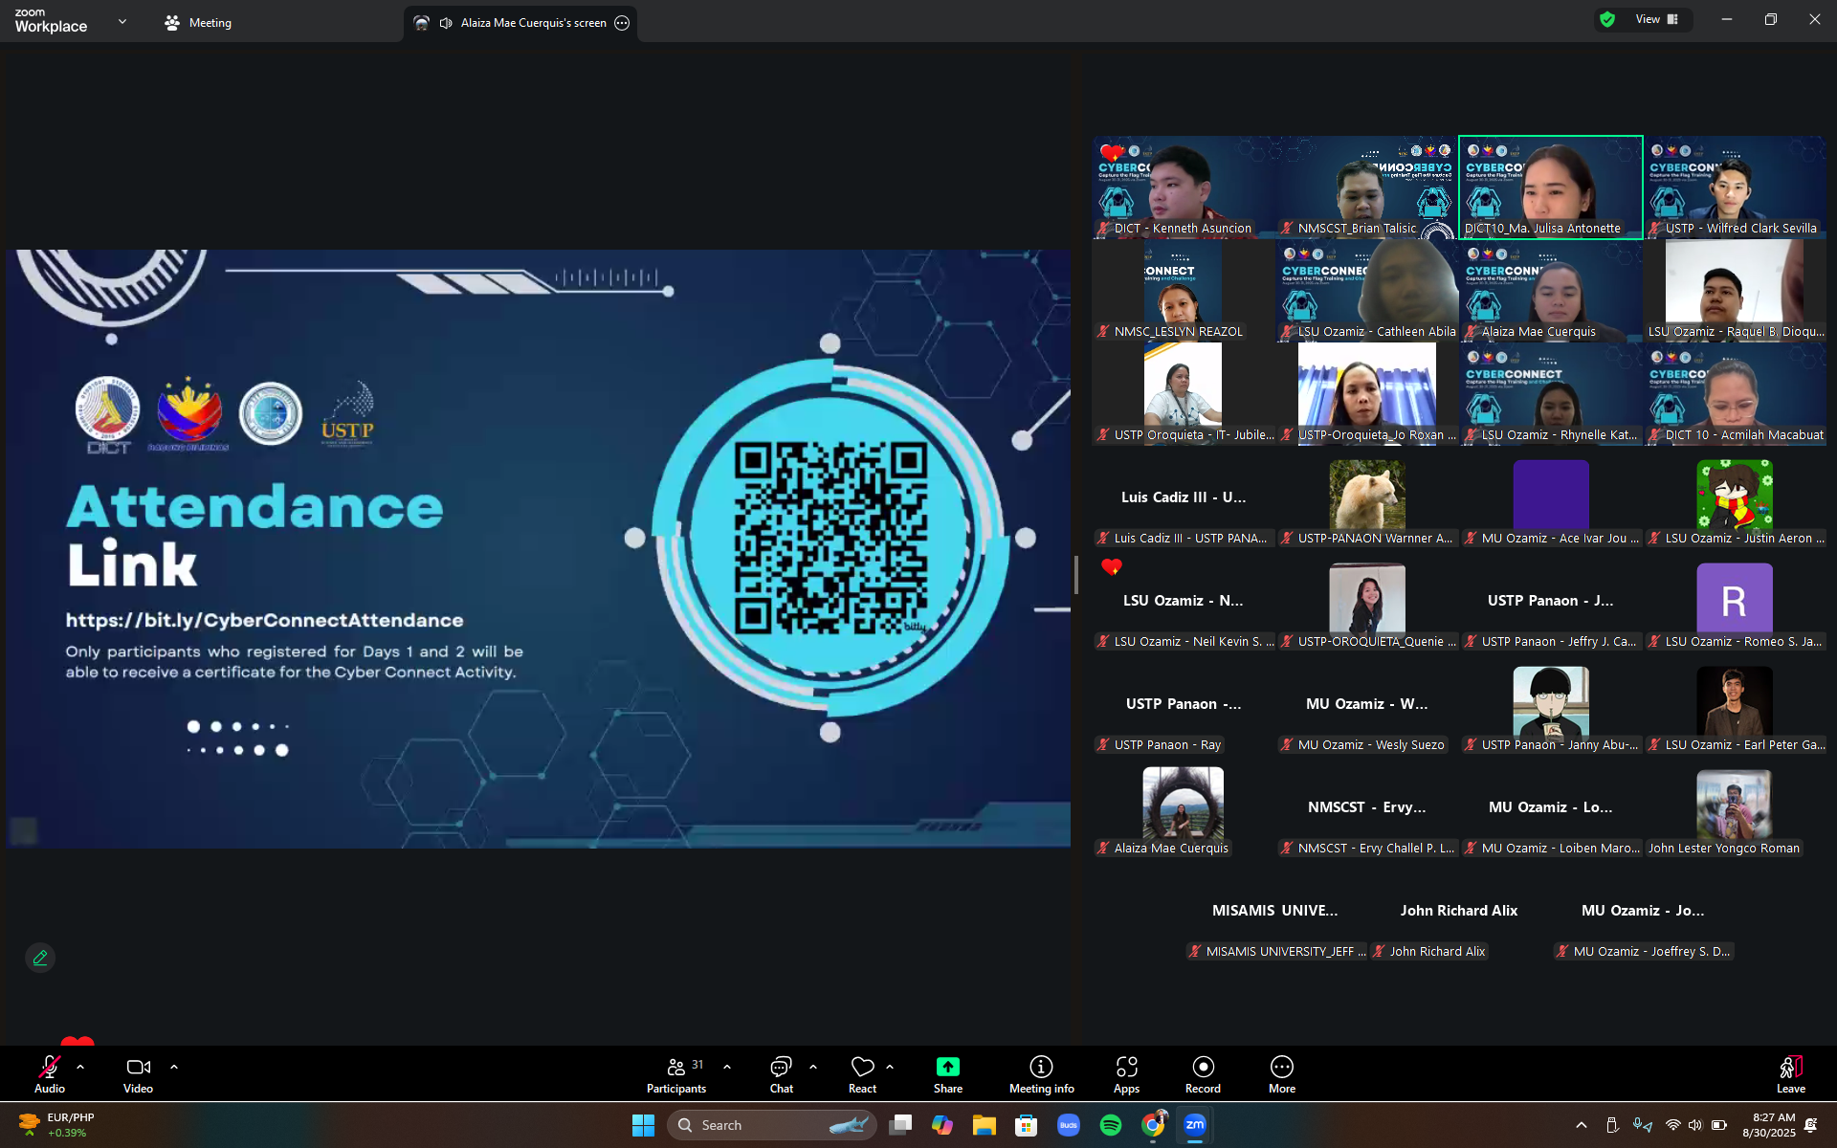Viewport: 1837px width, 1148px height.
Task: Leave the meeting
Action: 1790,1073
